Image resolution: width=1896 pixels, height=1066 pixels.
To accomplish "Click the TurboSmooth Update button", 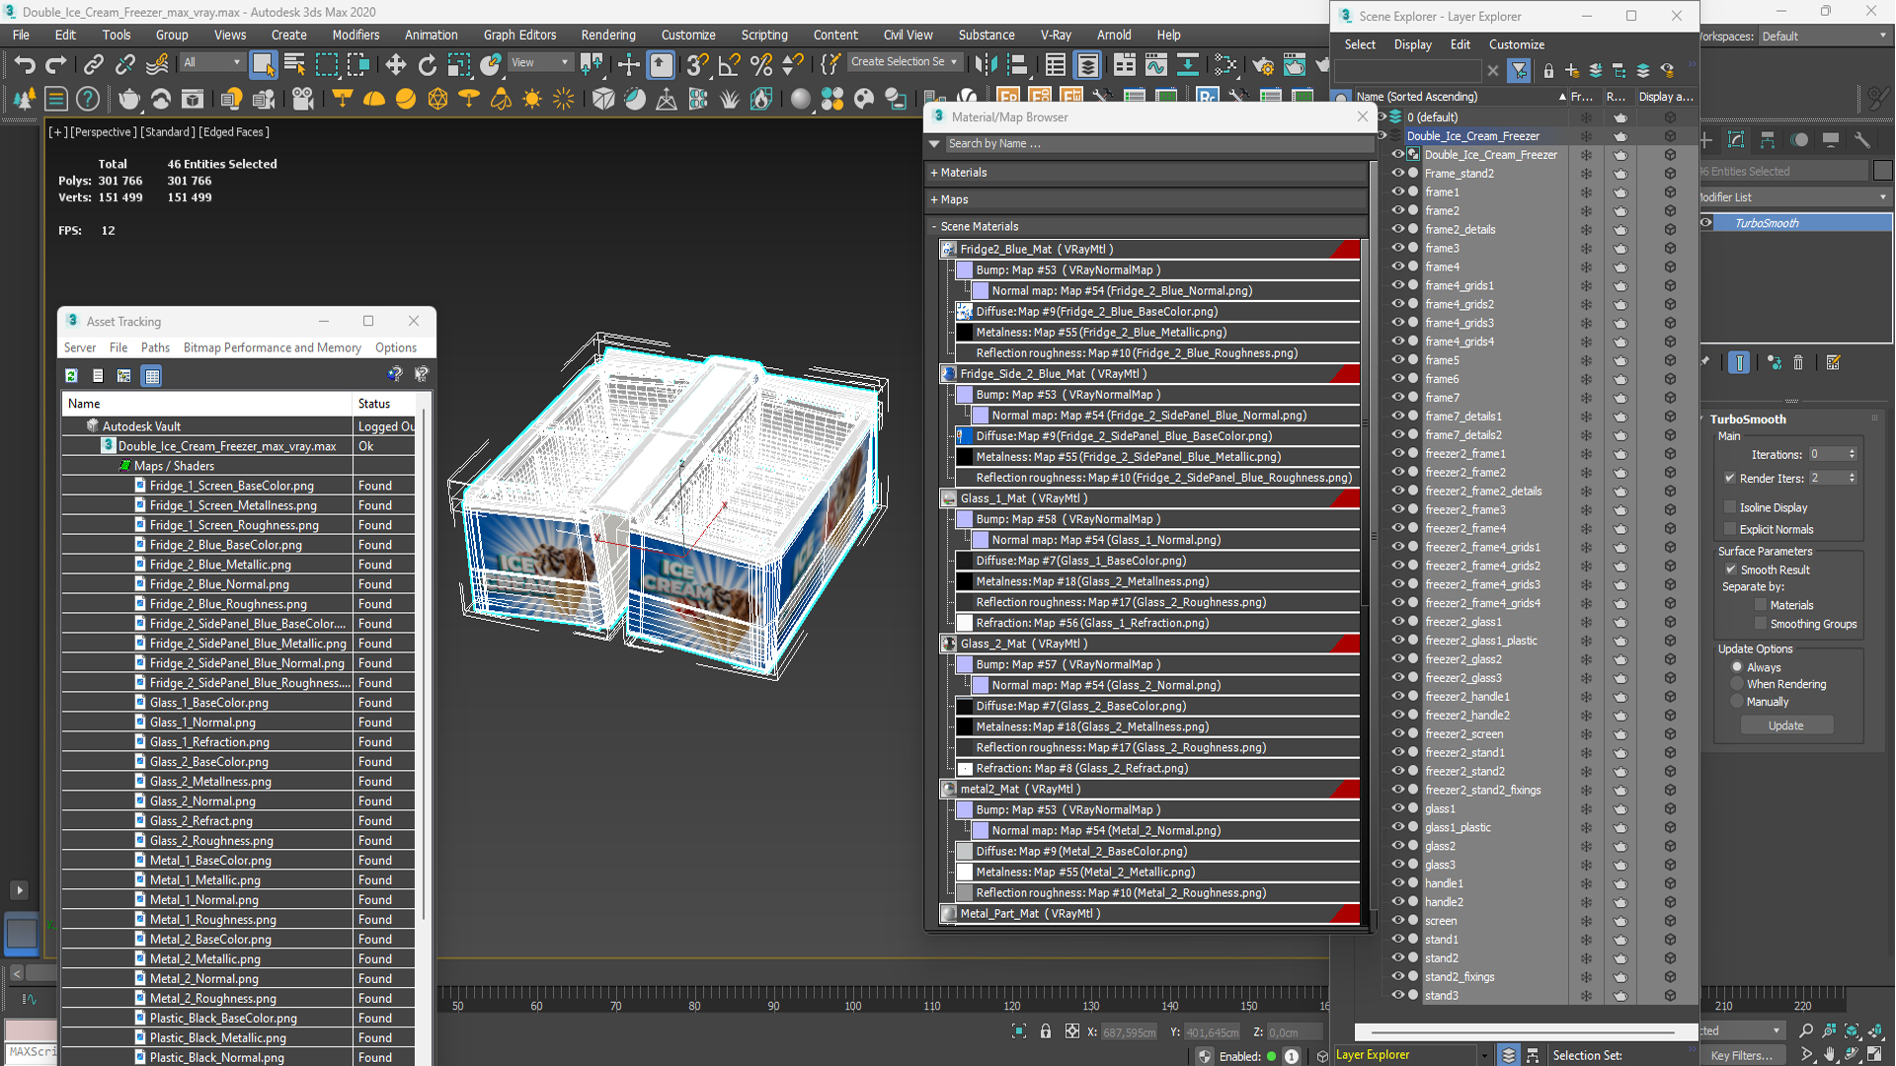I will point(1785,725).
